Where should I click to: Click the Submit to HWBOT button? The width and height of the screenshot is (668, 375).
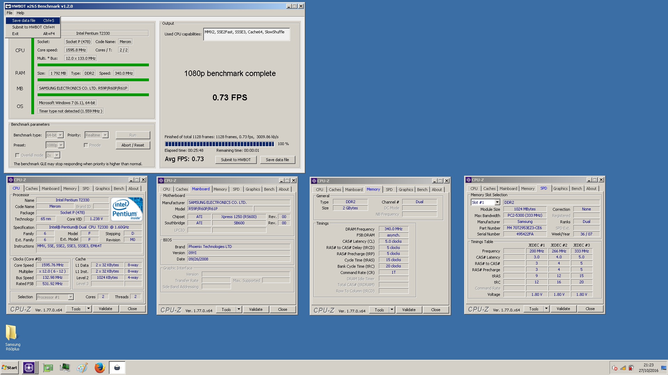coord(236,160)
